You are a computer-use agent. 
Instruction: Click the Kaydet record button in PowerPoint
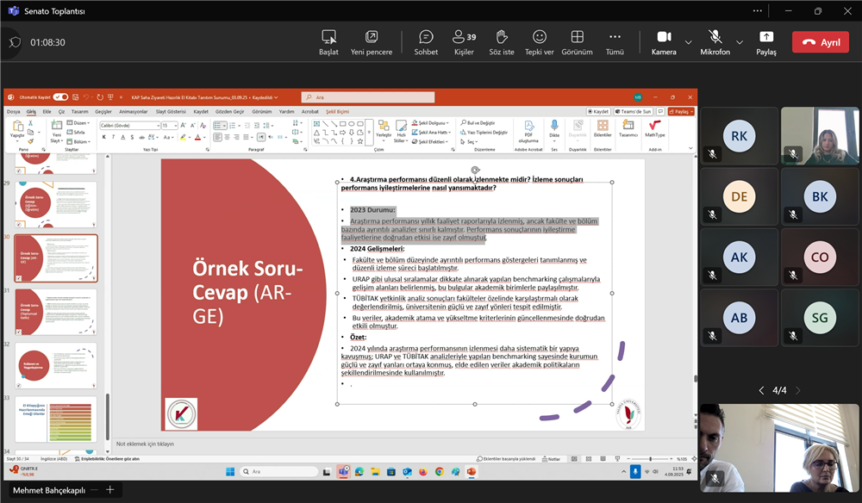(x=598, y=111)
